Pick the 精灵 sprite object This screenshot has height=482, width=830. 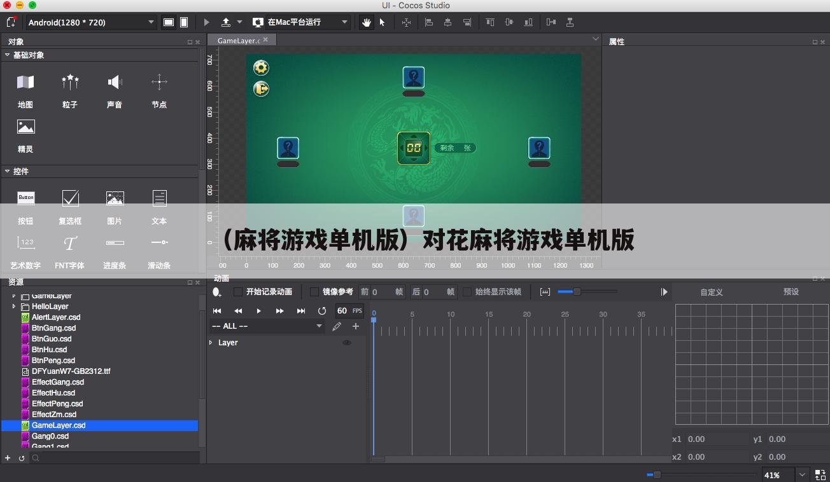pos(25,135)
